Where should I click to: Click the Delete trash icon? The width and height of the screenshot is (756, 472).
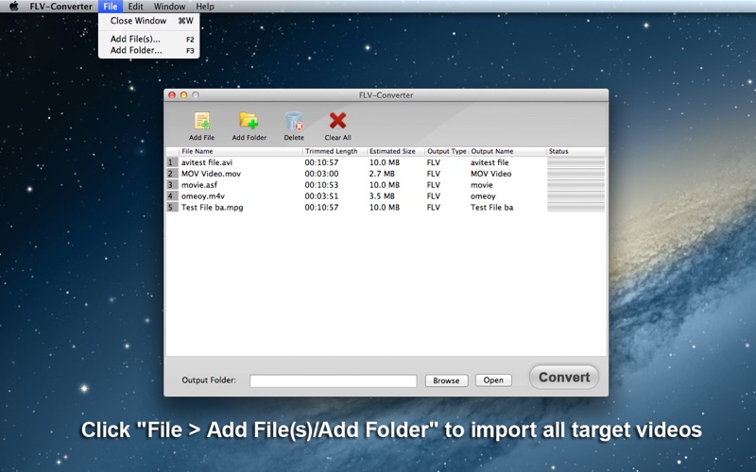pyautogui.click(x=294, y=121)
